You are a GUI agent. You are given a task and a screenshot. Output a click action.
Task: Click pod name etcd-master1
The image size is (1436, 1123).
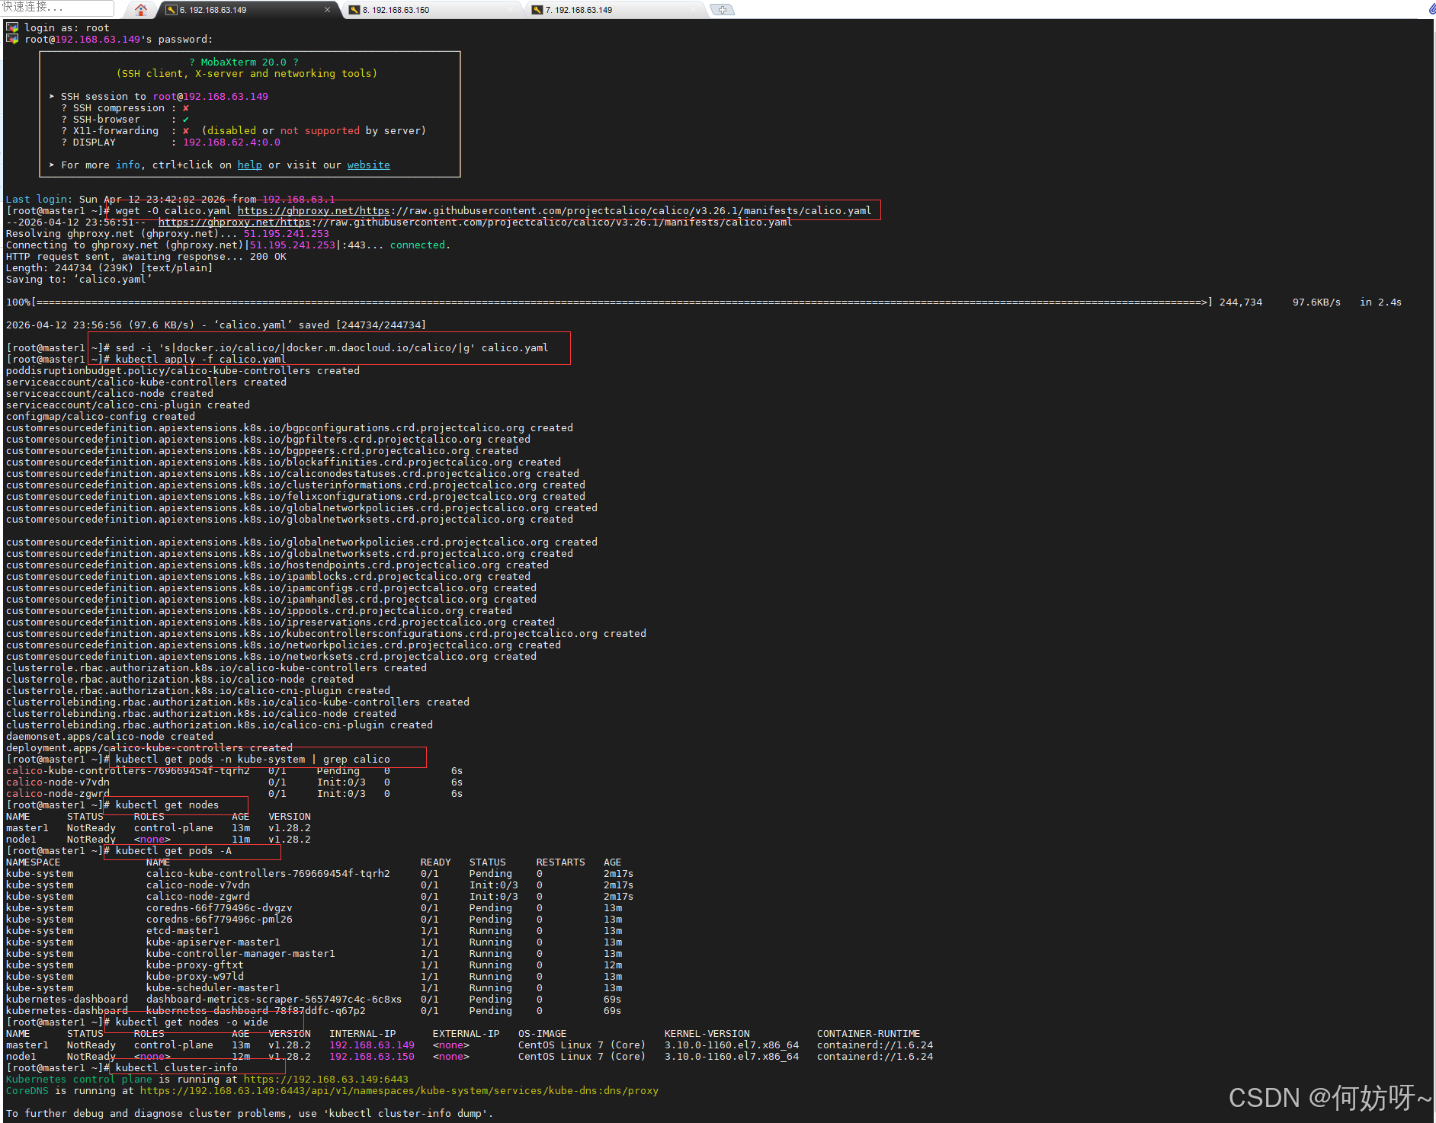182,931
